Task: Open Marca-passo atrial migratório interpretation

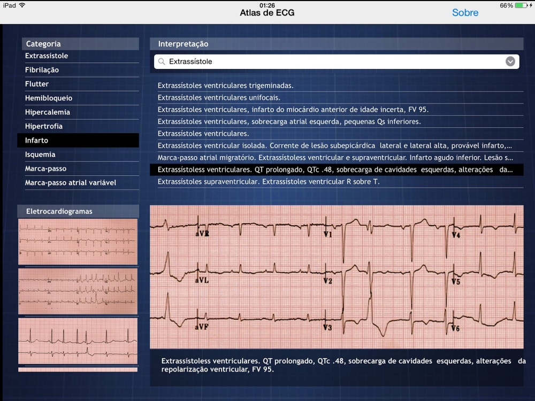Action: pos(337,158)
